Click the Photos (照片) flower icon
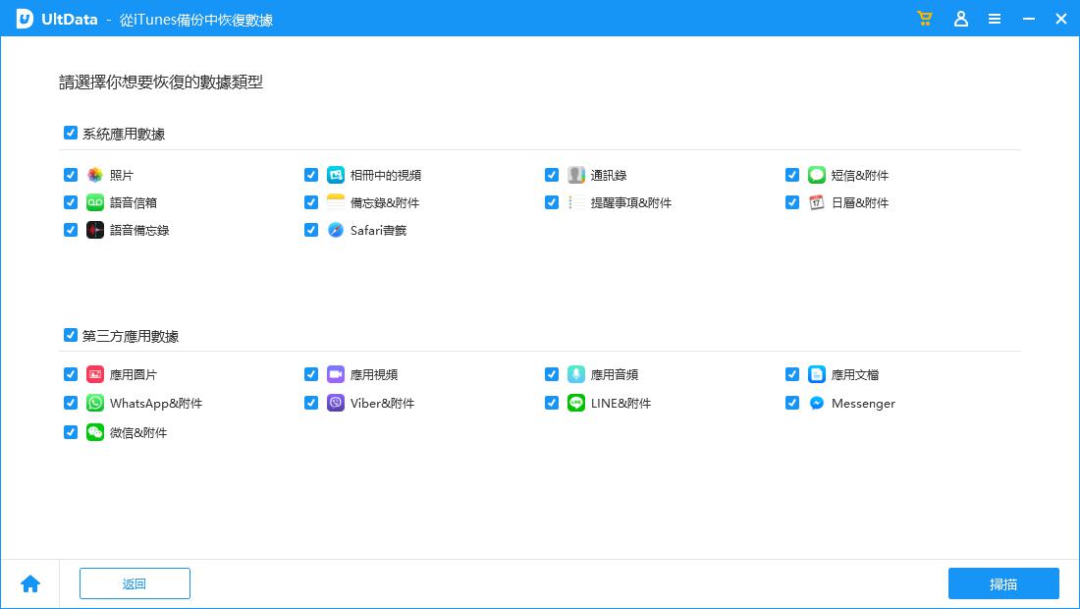 click(x=95, y=175)
